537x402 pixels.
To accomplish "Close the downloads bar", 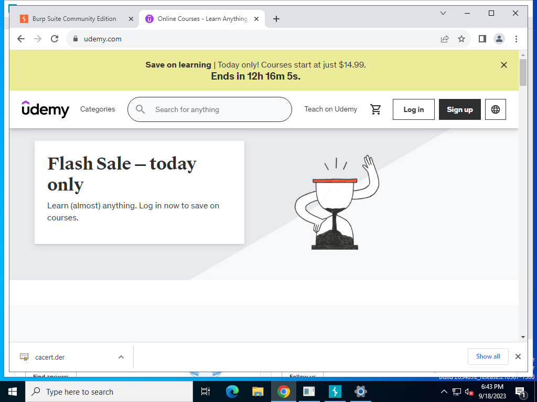I will click(518, 356).
